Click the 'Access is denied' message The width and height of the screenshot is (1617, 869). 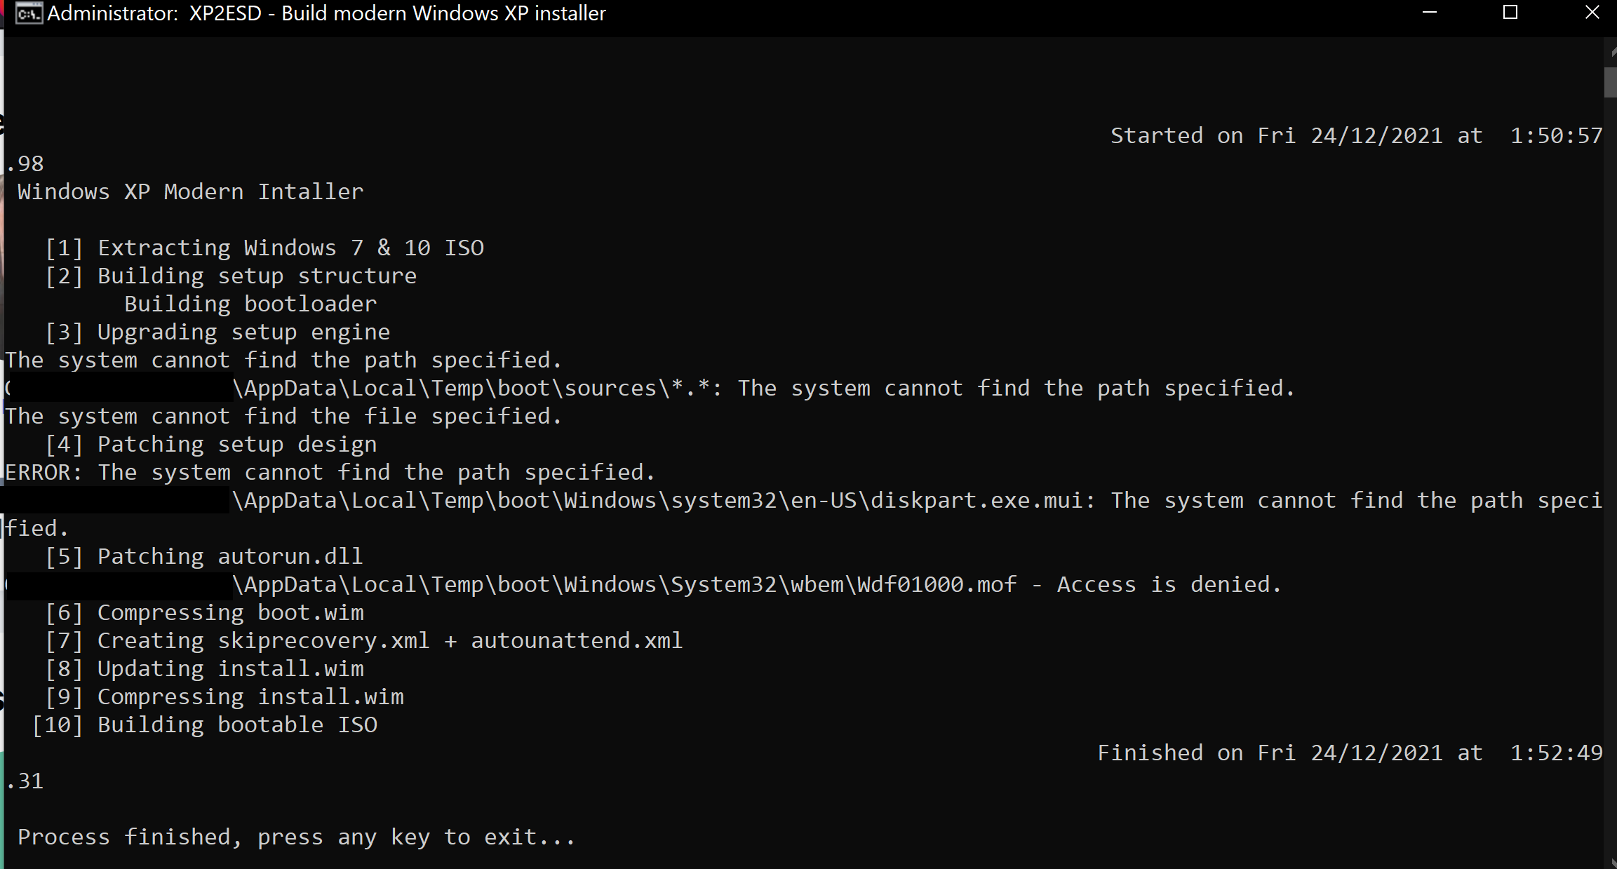click(1169, 584)
